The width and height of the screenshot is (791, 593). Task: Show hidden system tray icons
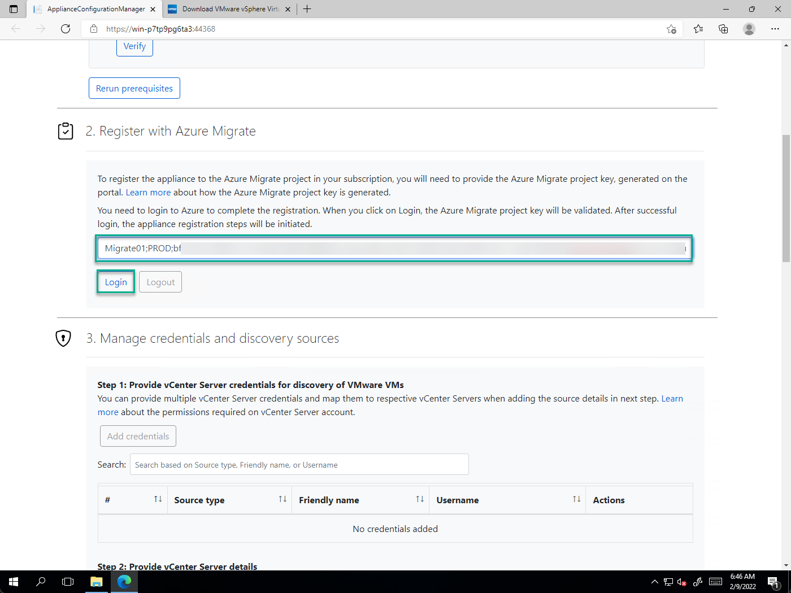(654, 582)
